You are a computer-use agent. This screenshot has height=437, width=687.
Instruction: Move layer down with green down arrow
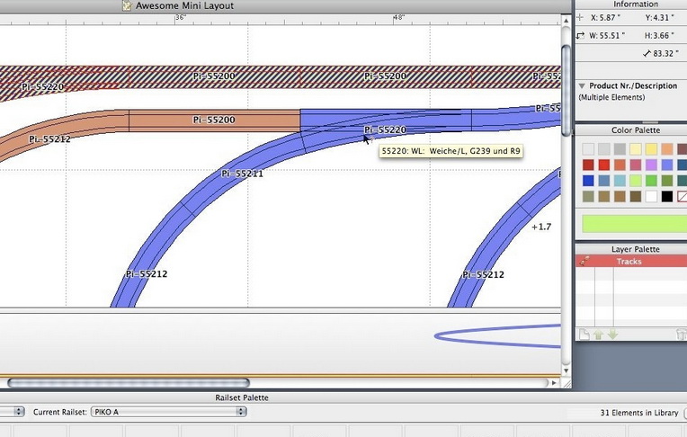pos(611,334)
